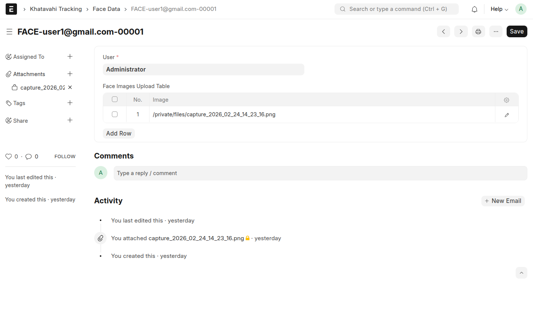Click the notifications bell icon

pyautogui.click(x=474, y=9)
